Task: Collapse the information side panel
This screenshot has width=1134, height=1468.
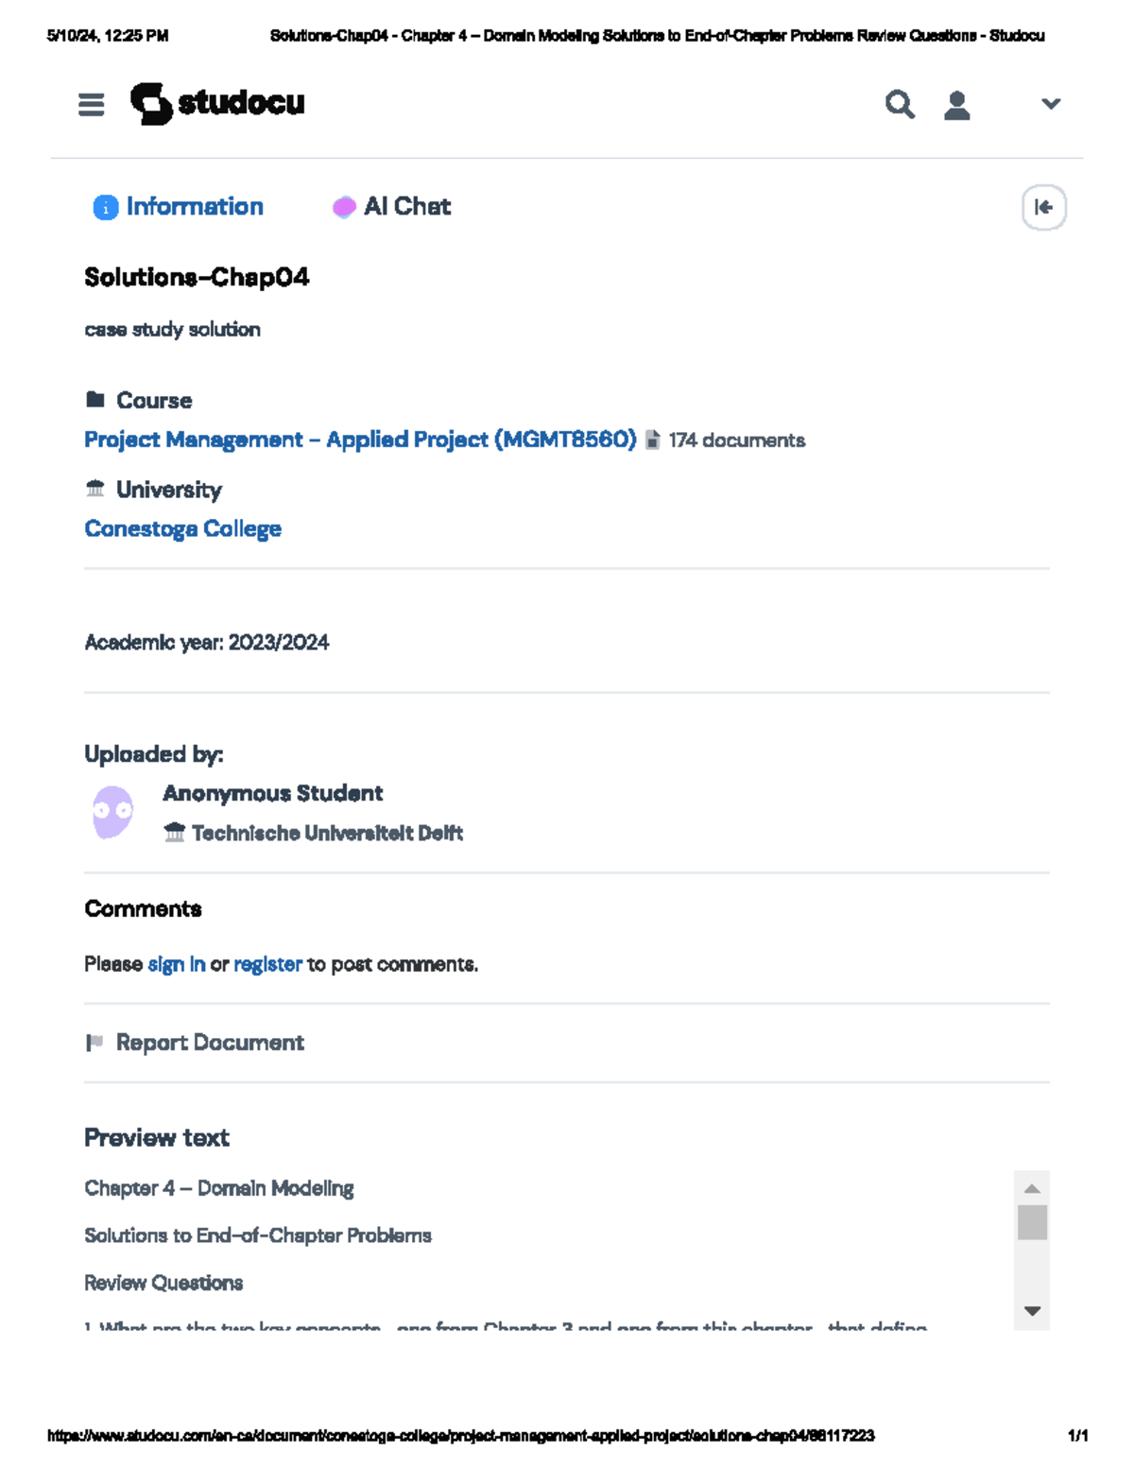Action: [x=1043, y=207]
